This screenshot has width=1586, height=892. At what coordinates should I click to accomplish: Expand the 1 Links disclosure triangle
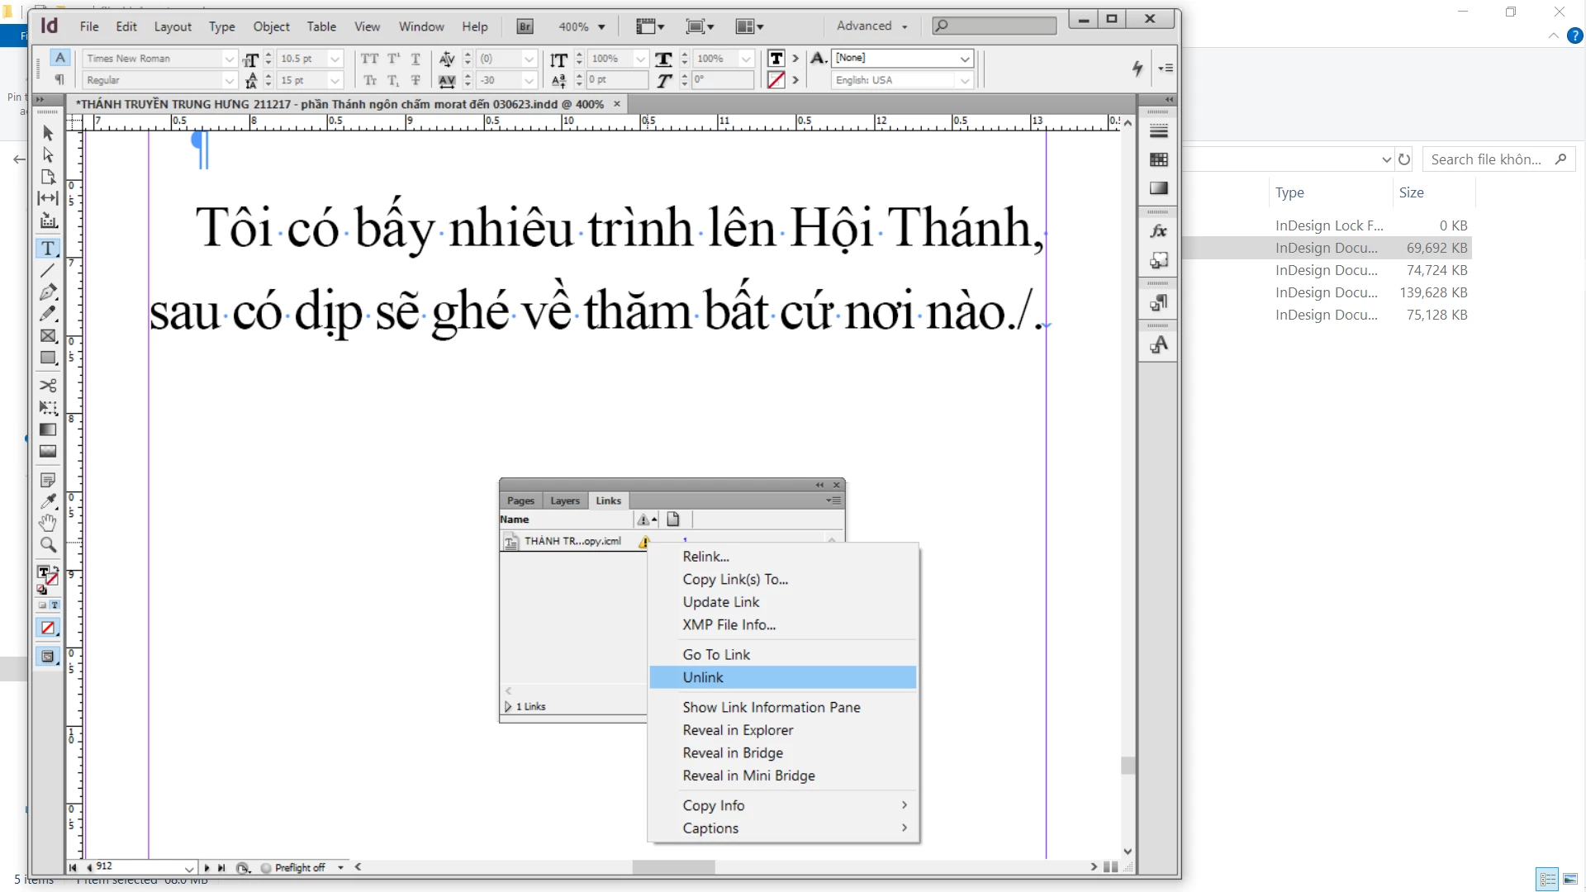pos(508,707)
